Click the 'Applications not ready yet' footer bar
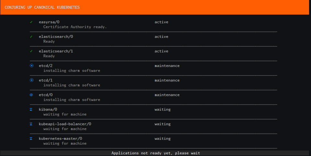Screen dimensions: 311x156 click(156, 153)
